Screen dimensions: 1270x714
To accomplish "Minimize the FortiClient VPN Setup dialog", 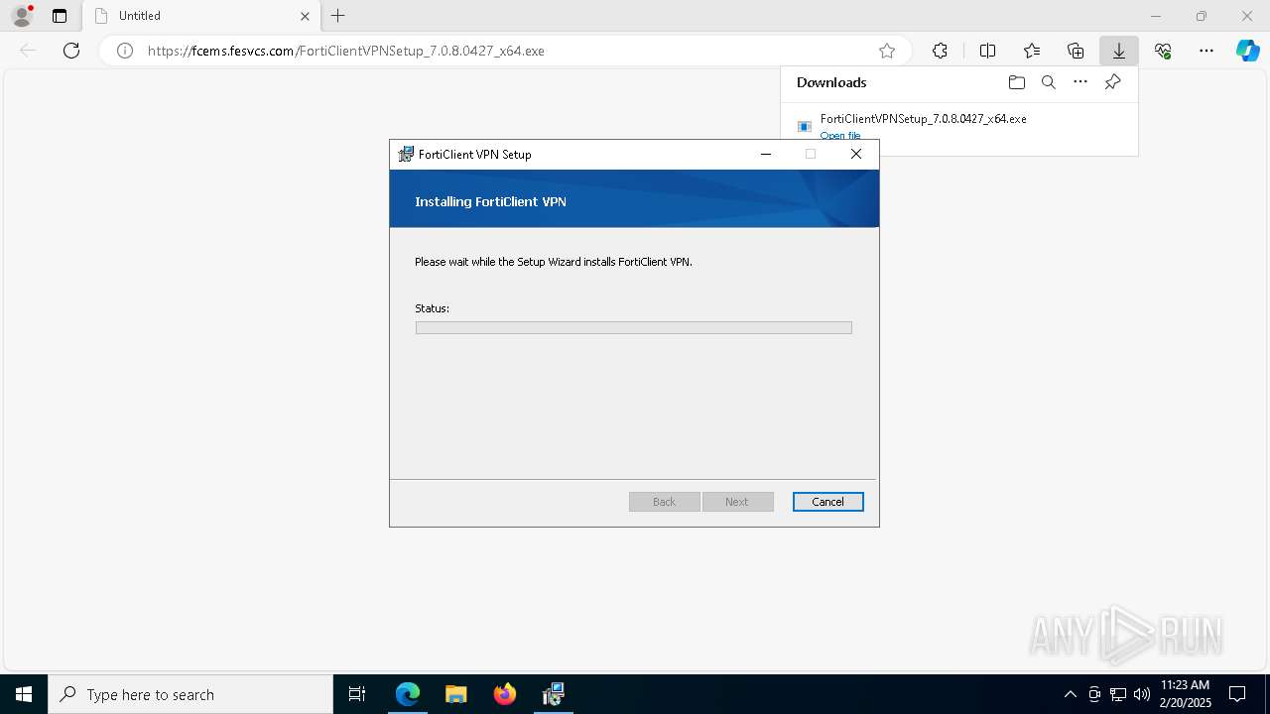I will (x=766, y=154).
